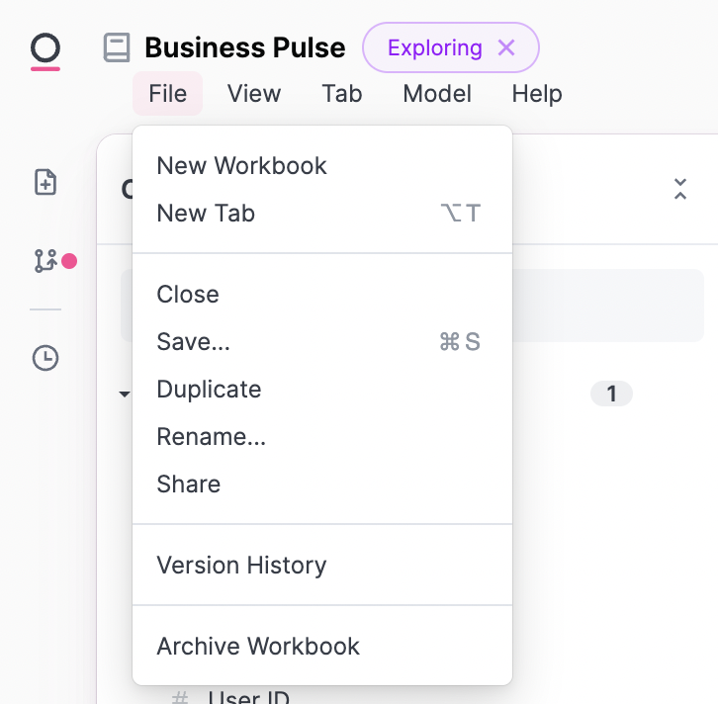Click the Sigma logo icon
This screenshot has height=704, width=718.
click(x=45, y=49)
